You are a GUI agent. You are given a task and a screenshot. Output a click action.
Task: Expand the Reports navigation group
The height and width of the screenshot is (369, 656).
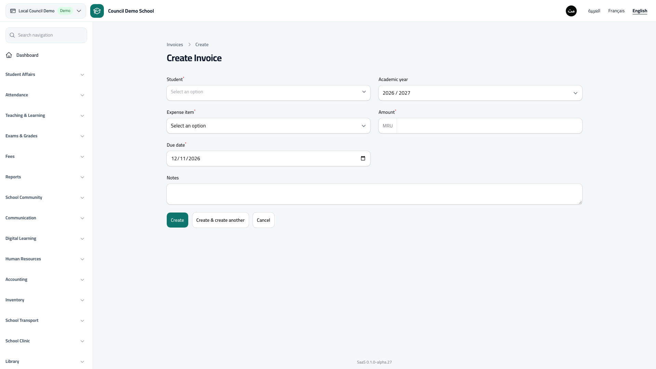[45, 177]
